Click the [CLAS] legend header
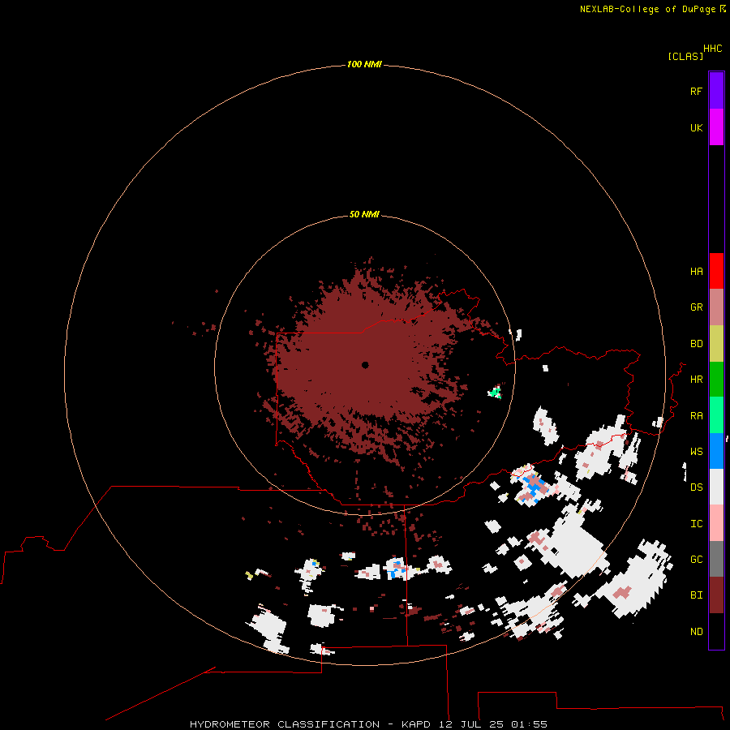This screenshot has height=730, width=730. pos(685,56)
